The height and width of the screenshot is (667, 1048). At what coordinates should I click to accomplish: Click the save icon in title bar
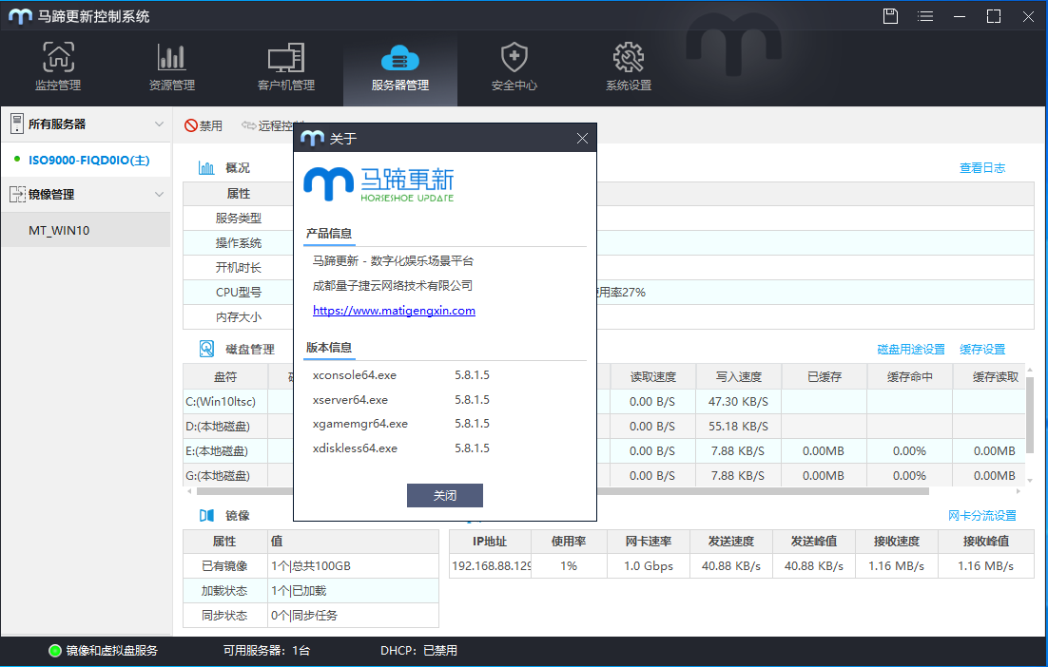click(890, 16)
